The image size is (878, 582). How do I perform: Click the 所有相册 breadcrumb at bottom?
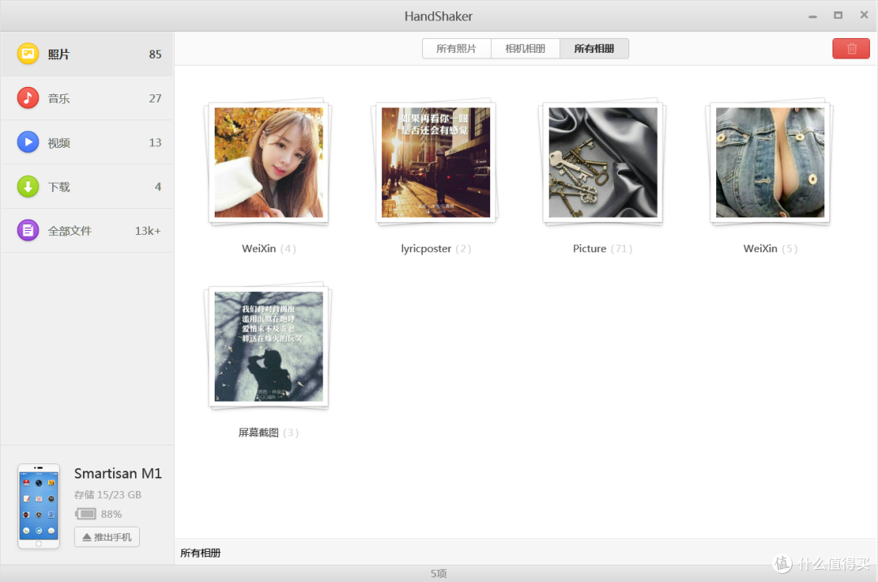(201, 553)
